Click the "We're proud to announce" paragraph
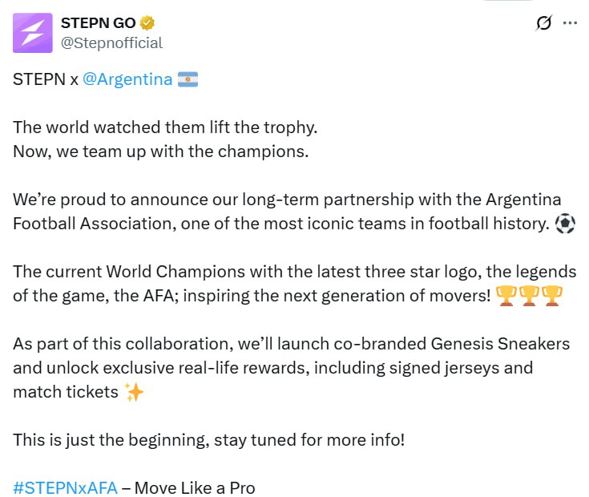 [294, 212]
